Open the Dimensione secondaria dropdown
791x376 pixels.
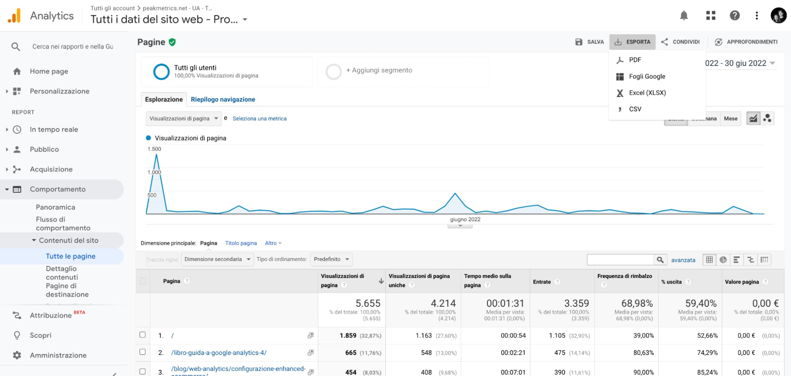(217, 259)
